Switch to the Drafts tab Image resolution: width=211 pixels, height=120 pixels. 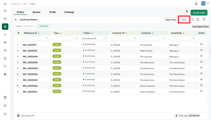[53, 12]
